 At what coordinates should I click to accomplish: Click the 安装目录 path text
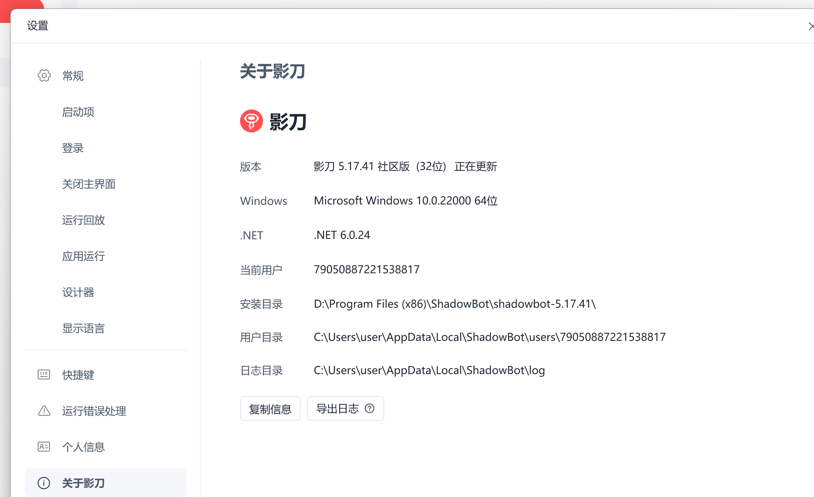pyautogui.click(x=454, y=304)
